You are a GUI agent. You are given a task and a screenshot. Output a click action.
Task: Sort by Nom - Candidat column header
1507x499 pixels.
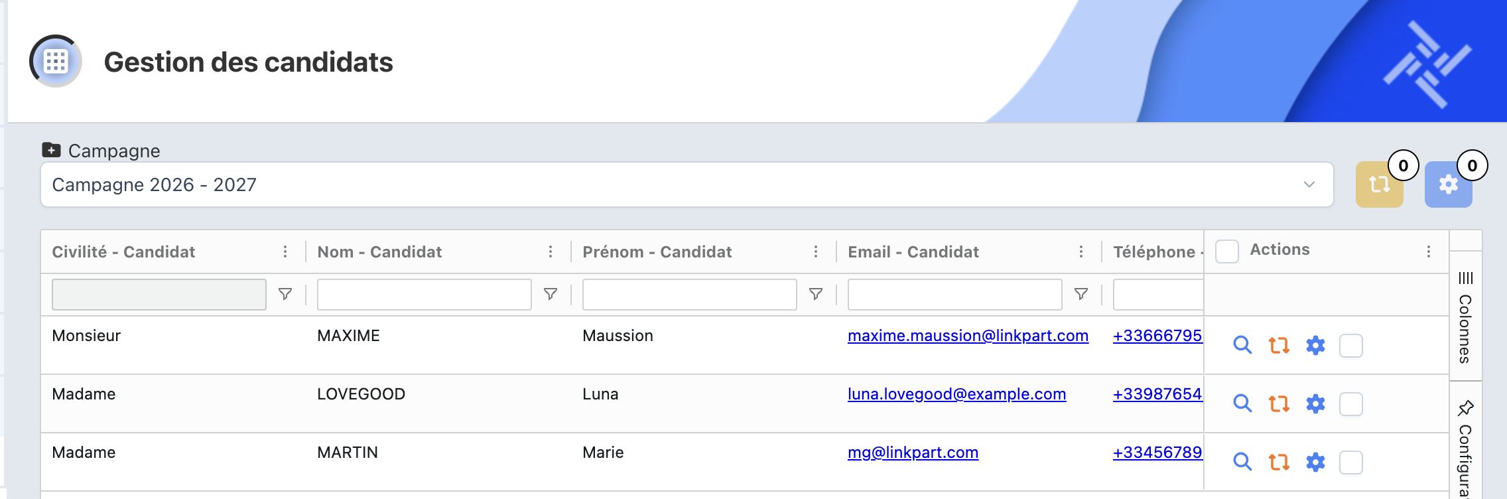point(379,252)
